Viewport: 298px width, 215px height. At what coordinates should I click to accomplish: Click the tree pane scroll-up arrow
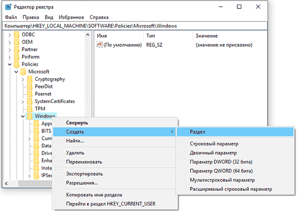pyautogui.click(x=87, y=35)
